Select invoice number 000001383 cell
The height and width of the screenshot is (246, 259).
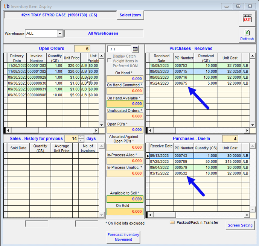tap(37, 65)
